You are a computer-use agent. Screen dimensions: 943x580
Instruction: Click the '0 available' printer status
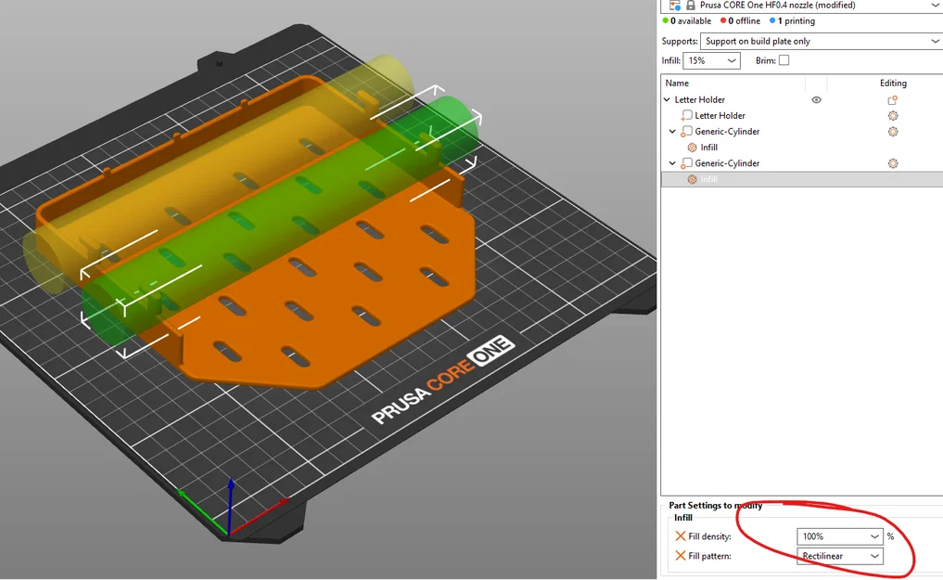tap(687, 21)
